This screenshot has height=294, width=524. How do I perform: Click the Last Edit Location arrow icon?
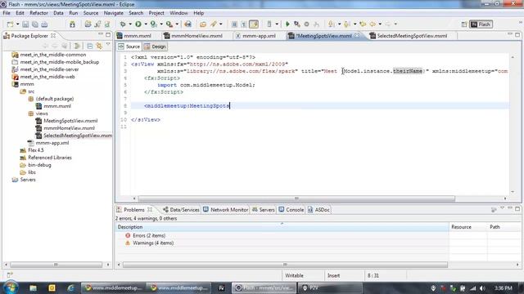tap(363, 24)
